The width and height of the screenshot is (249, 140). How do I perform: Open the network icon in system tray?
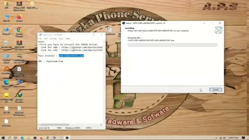221,138
